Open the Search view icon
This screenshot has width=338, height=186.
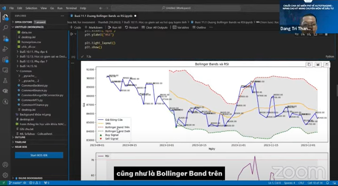click(5, 28)
